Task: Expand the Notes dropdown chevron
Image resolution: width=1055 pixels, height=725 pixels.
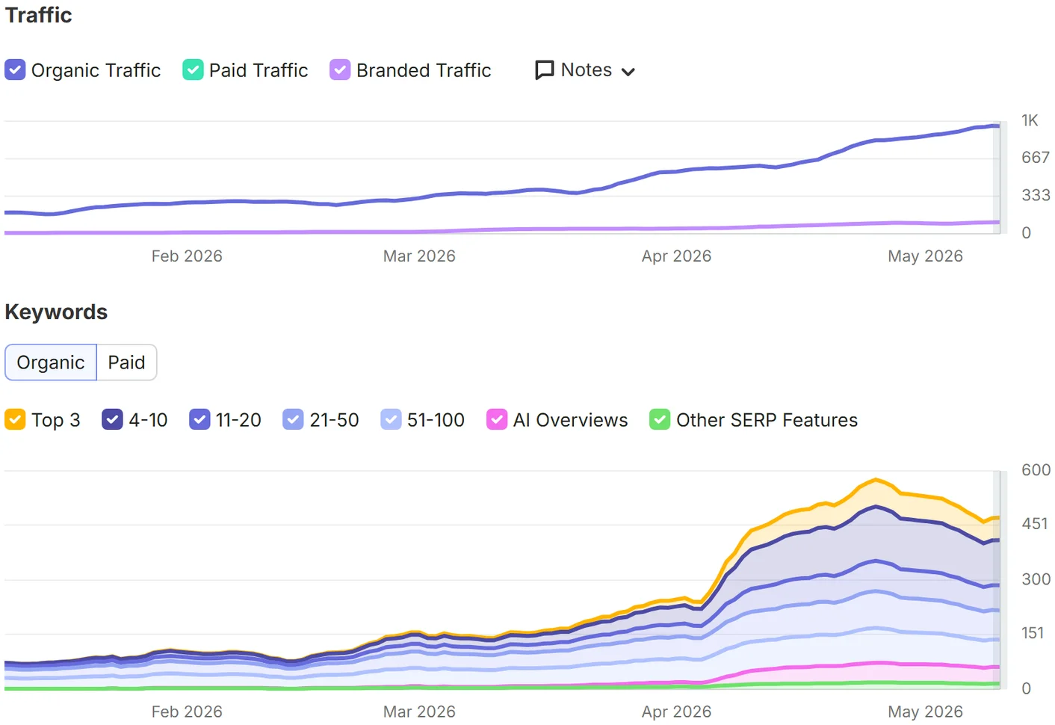Action: tap(628, 72)
